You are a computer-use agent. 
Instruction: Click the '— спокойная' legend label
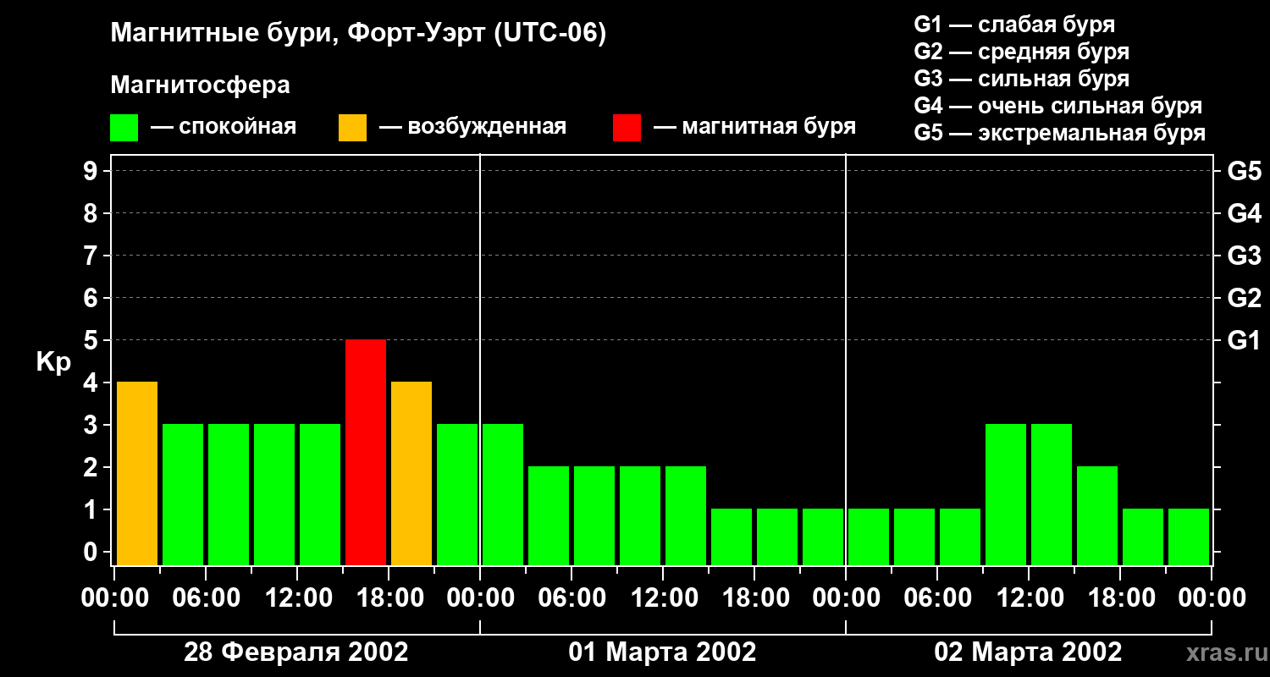(224, 128)
